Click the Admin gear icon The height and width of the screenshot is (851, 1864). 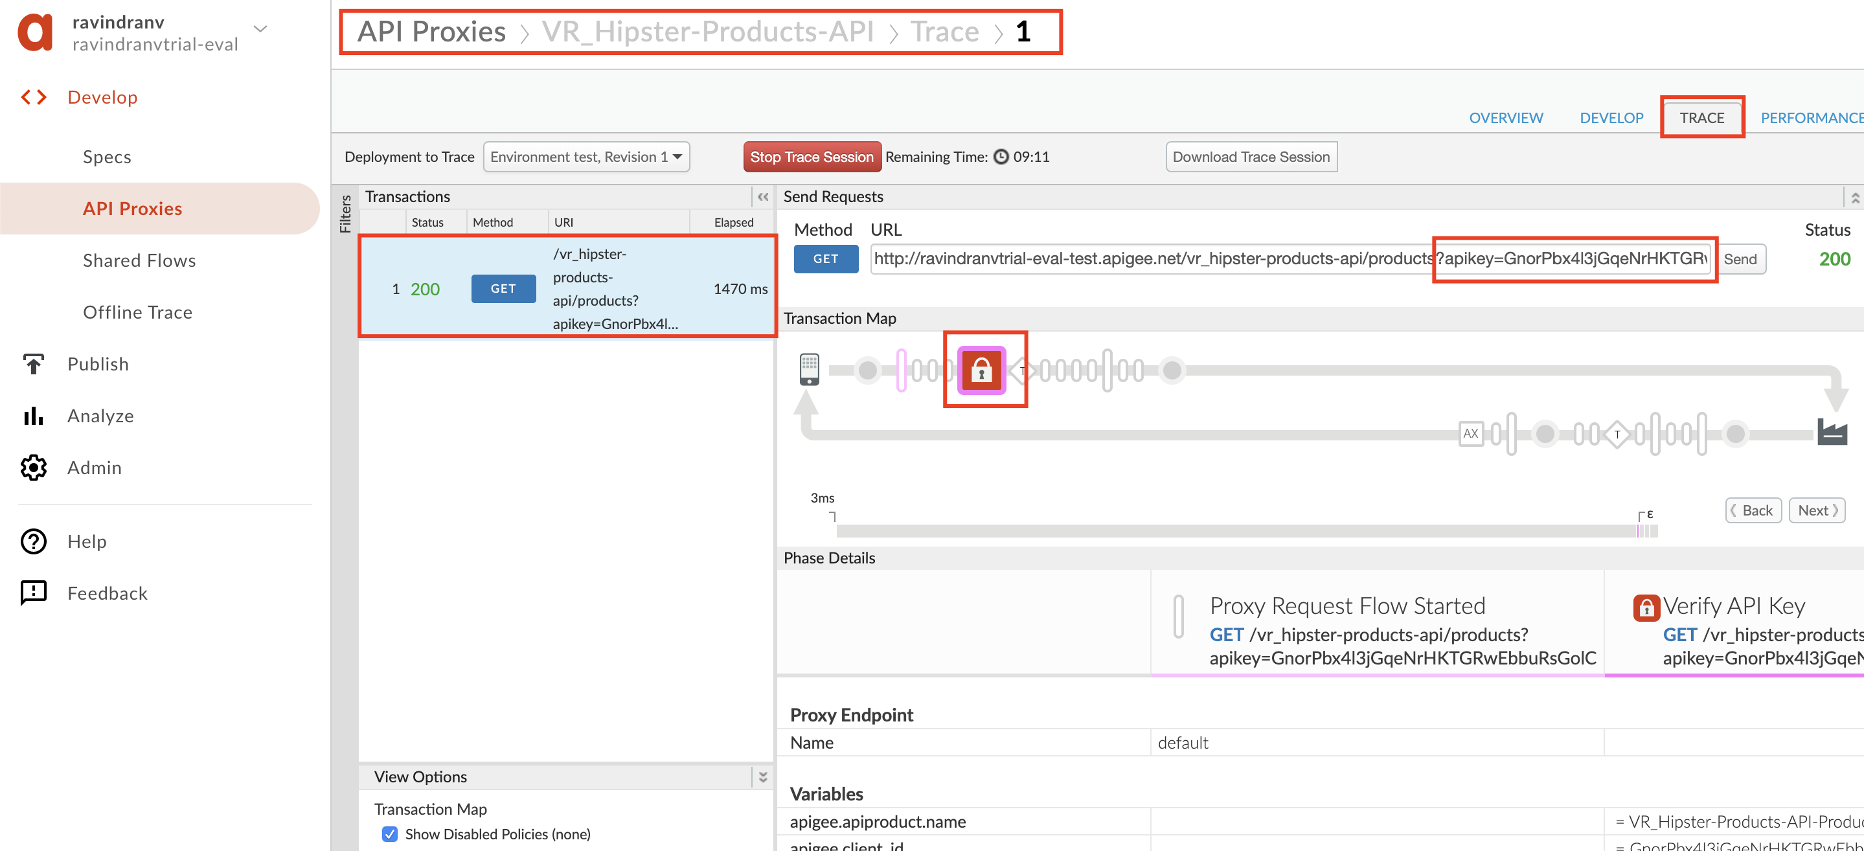coord(33,468)
